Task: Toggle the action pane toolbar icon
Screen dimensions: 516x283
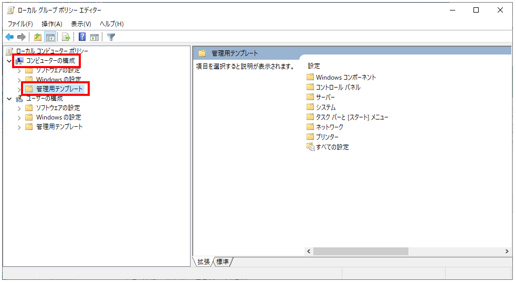Action: [94, 37]
